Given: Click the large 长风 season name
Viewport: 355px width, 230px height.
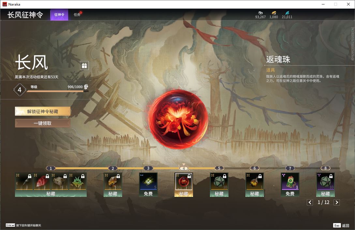Looking at the screenshot, I should click(32, 62).
